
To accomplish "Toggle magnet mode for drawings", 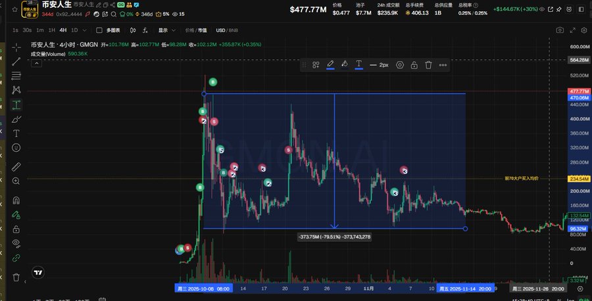I will point(16,200).
